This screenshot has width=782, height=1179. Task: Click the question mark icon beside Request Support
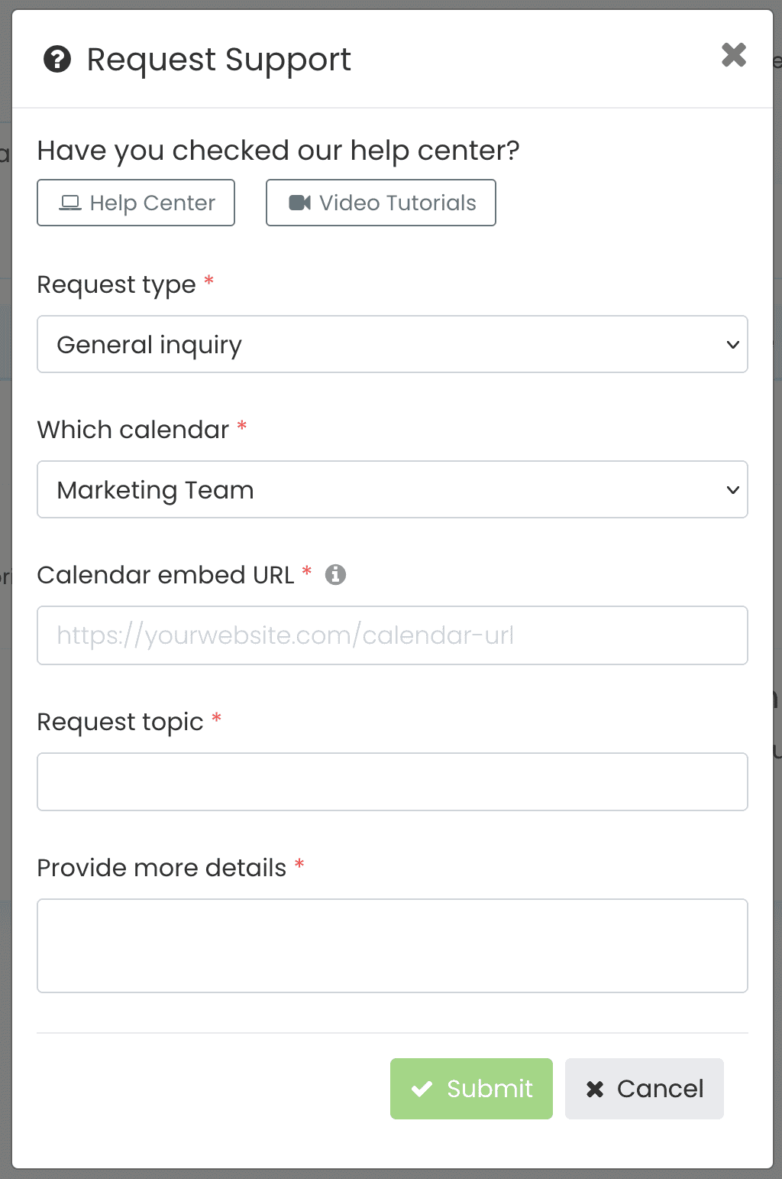57,59
